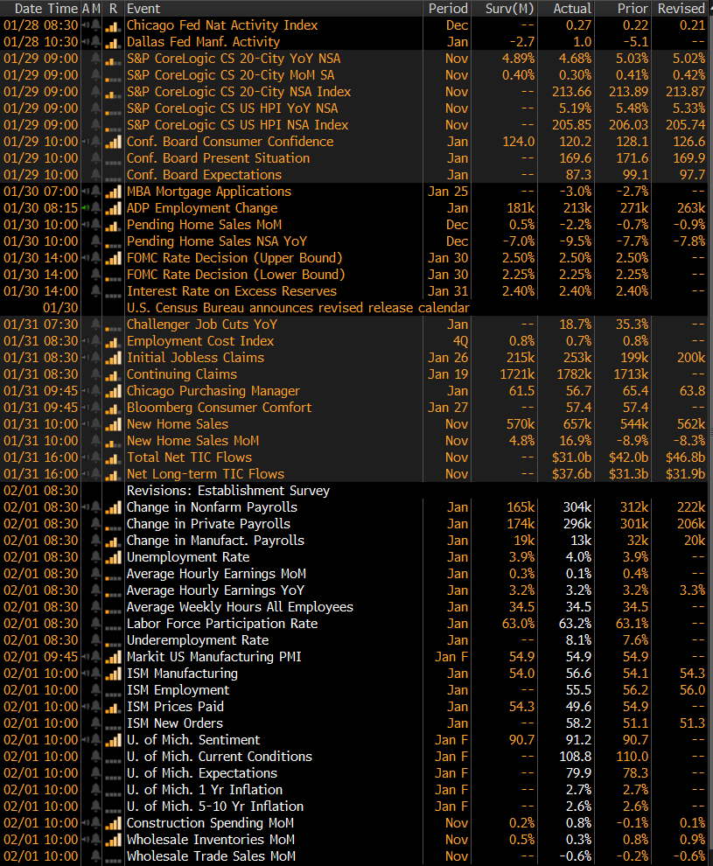Toggle alert bell for New Home Sales
The width and height of the screenshot is (713, 866).
95,424
